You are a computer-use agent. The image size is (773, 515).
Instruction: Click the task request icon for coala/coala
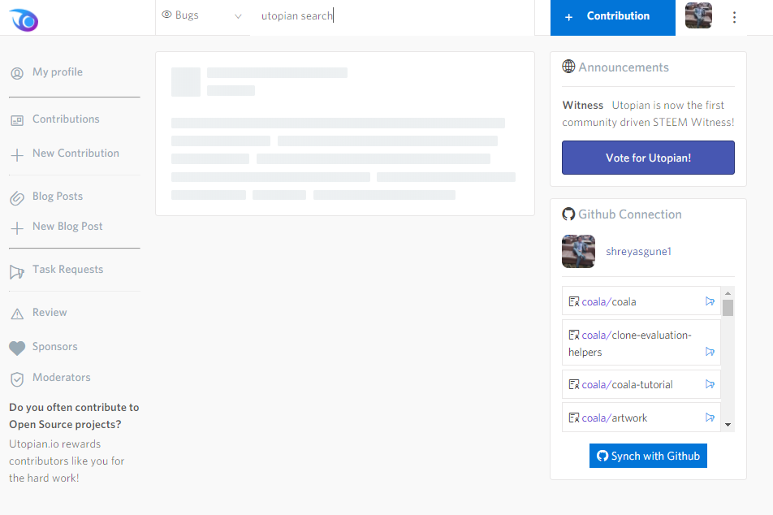click(x=710, y=301)
